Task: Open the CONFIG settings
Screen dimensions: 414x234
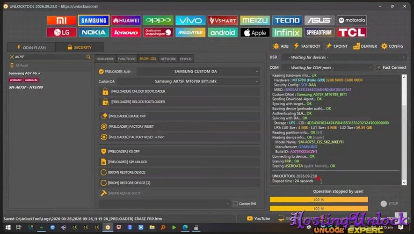Action: (x=392, y=46)
